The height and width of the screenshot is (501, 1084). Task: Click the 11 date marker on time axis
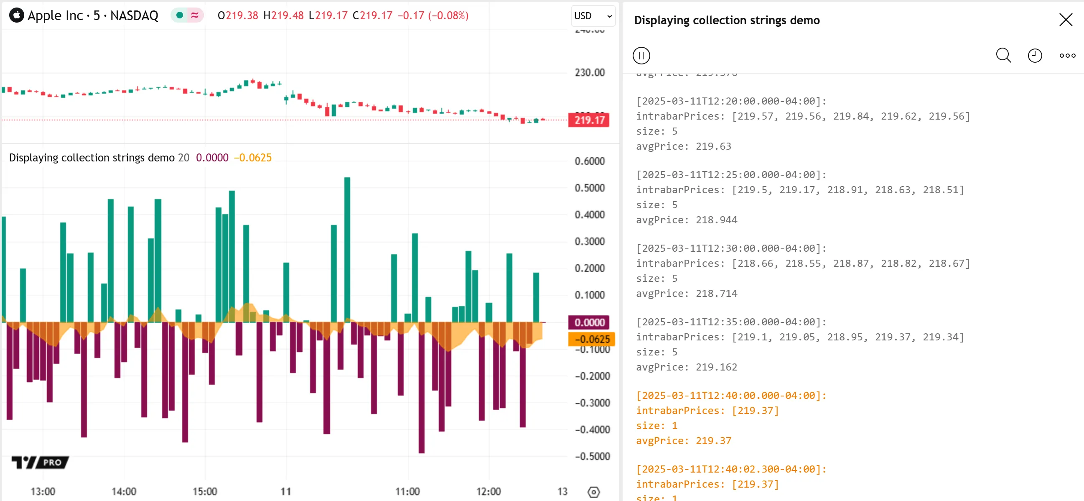286,492
